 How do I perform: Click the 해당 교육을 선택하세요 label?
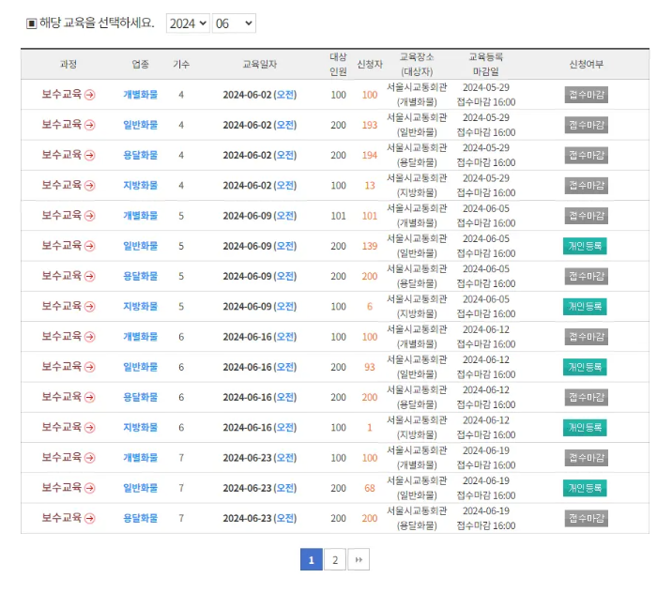click(x=97, y=23)
